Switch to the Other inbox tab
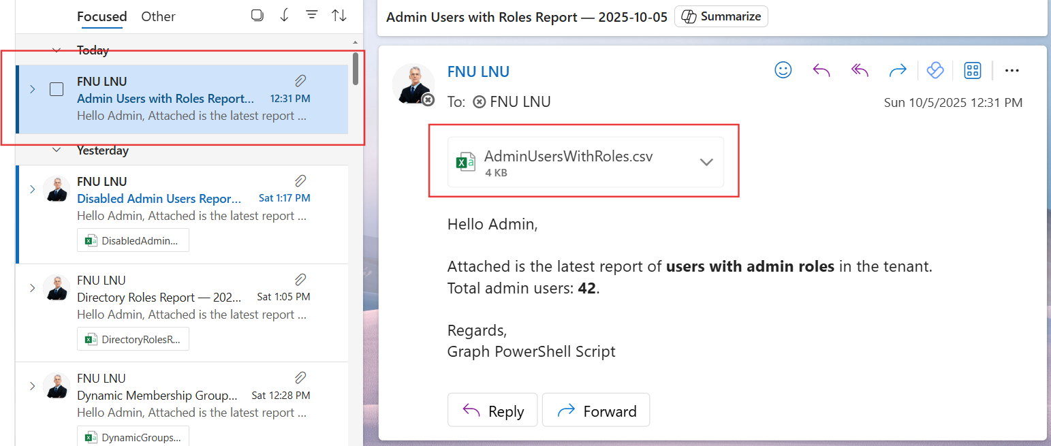The width and height of the screenshot is (1051, 446). 158,16
